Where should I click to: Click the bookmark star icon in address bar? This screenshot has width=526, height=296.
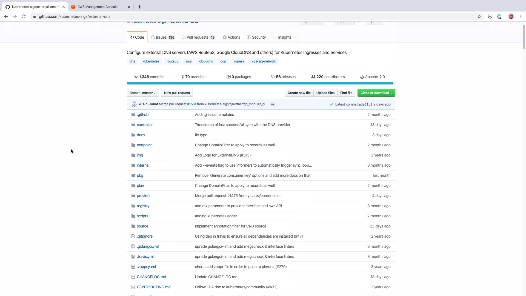tap(479, 16)
